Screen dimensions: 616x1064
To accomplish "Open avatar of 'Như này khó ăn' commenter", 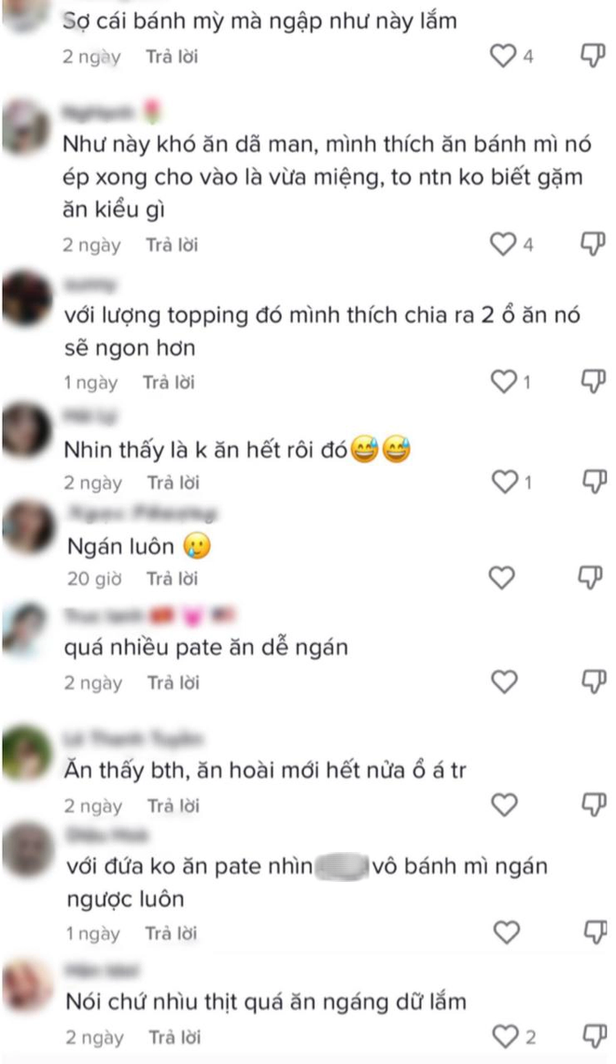I will point(26,126).
